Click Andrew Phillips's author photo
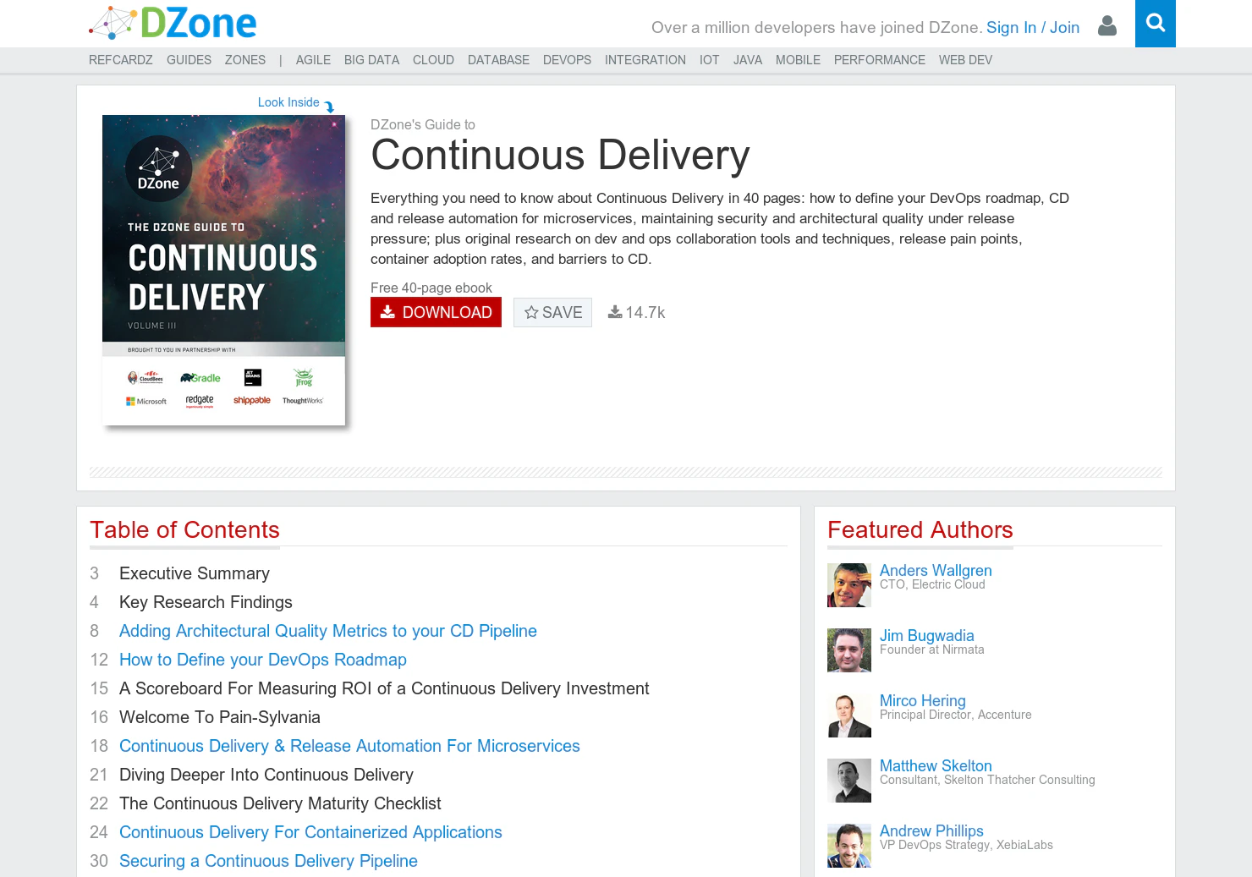The height and width of the screenshot is (877, 1252). 849,846
